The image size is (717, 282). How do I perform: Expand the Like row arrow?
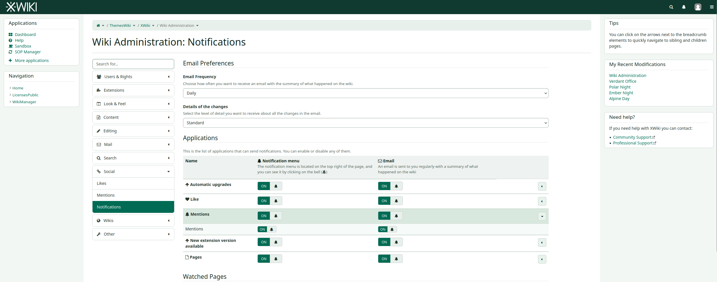[542, 201]
